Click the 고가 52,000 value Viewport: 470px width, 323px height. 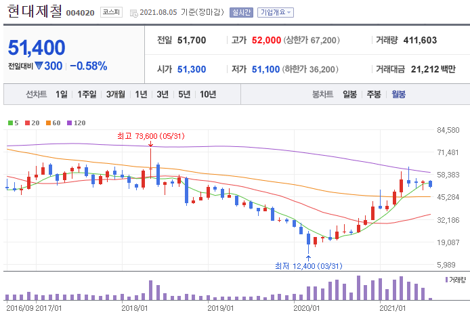[x=266, y=40]
